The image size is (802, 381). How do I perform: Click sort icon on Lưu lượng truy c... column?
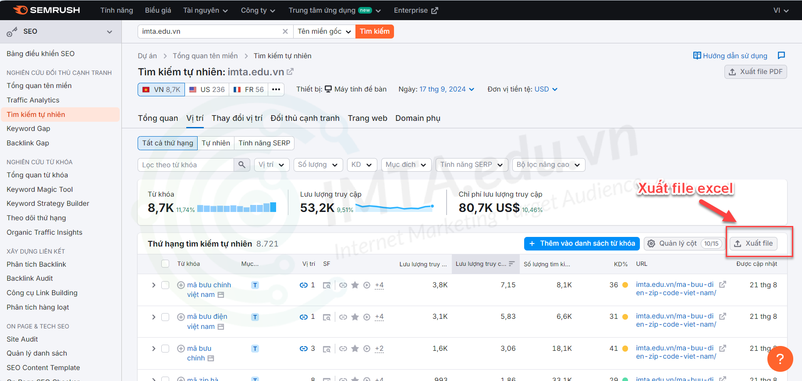pyautogui.click(x=511, y=264)
